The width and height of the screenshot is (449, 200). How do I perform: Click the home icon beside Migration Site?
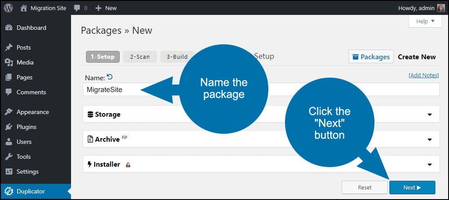click(x=24, y=8)
